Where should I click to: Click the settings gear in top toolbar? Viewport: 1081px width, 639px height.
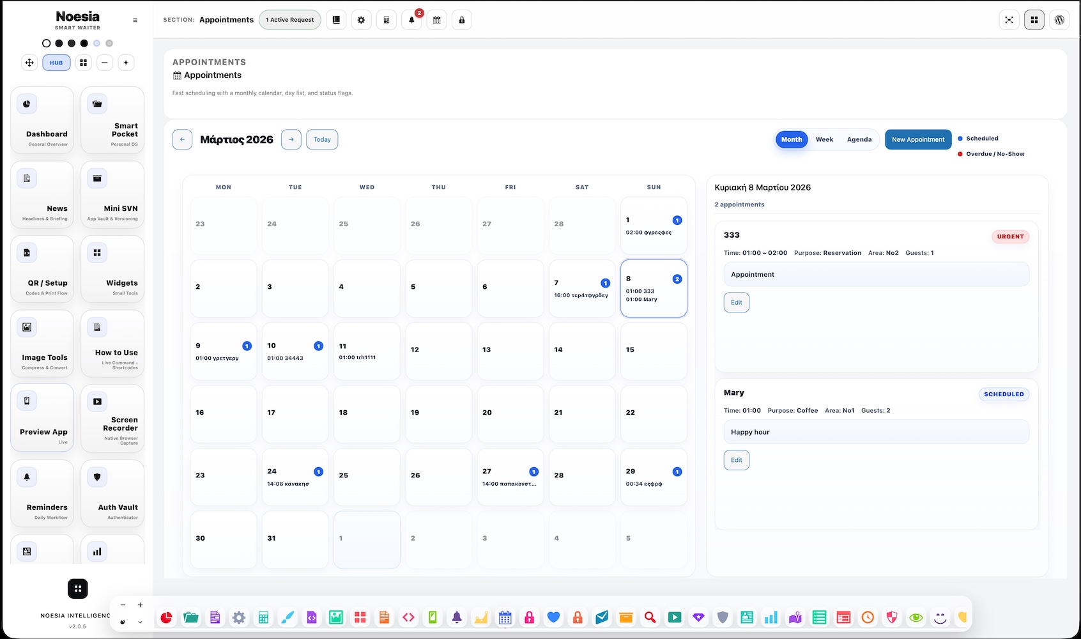[x=361, y=20]
